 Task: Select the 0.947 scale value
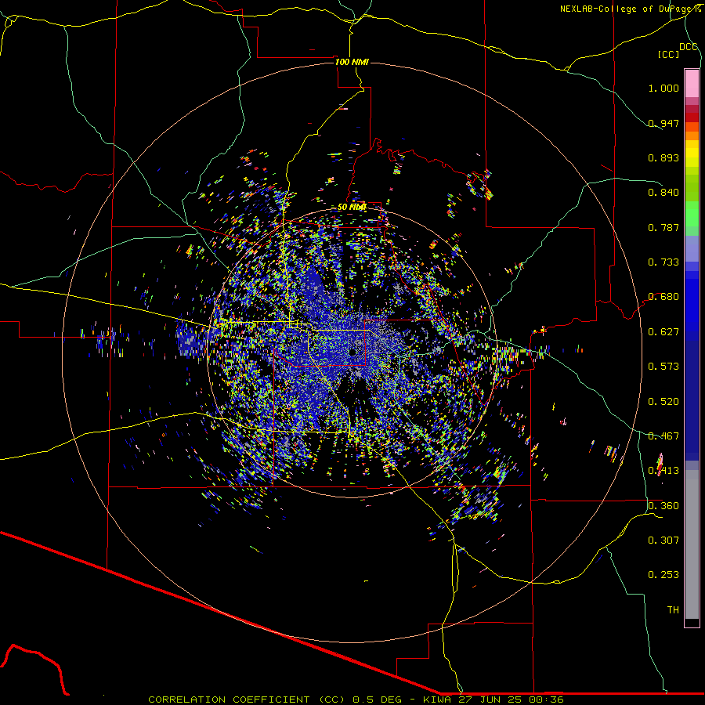(x=663, y=123)
